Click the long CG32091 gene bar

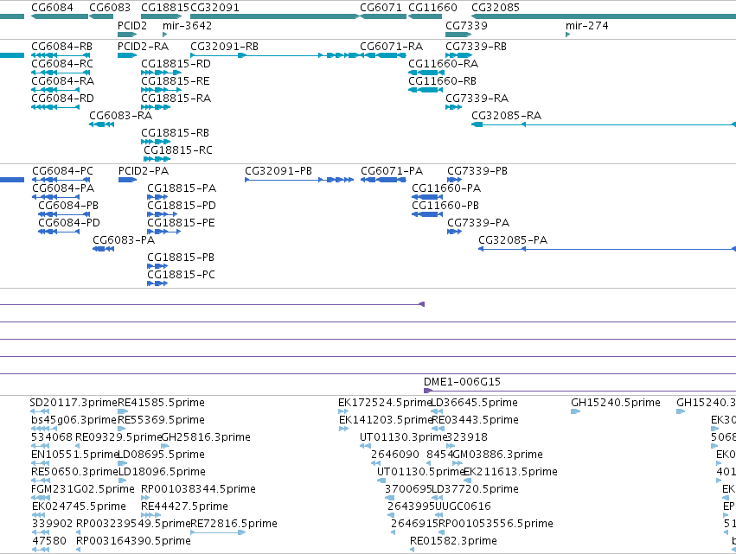274,17
